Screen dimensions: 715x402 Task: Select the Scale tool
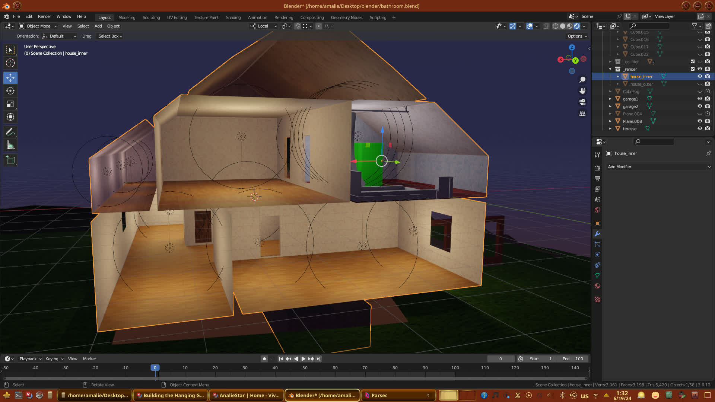pyautogui.click(x=10, y=104)
